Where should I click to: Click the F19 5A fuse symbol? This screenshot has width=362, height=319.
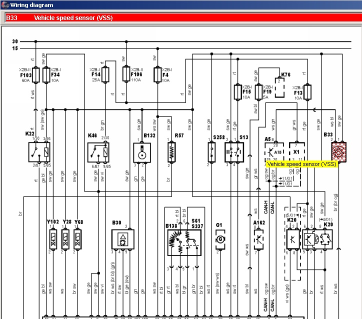[x=258, y=91]
